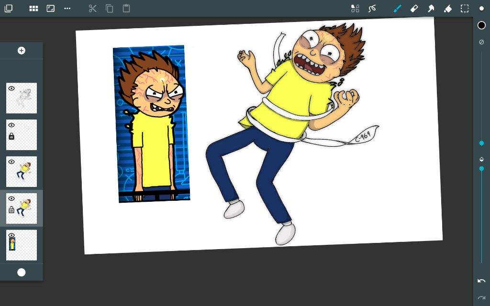Select the bottom reference image layer thumbnail
Viewport: 490px width, 306px height.
pyautogui.click(x=22, y=245)
